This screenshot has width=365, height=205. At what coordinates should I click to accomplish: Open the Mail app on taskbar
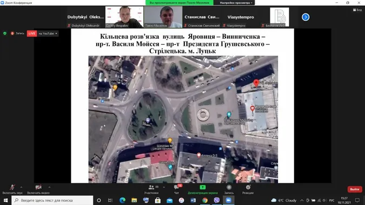[169, 200]
